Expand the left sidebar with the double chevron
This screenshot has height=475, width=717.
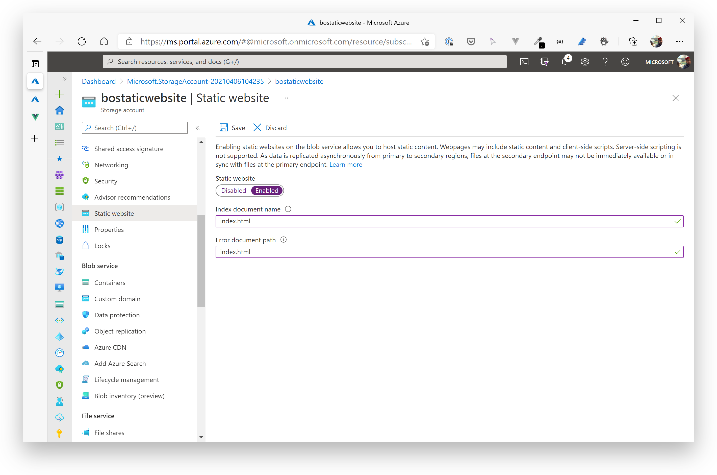click(x=64, y=79)
